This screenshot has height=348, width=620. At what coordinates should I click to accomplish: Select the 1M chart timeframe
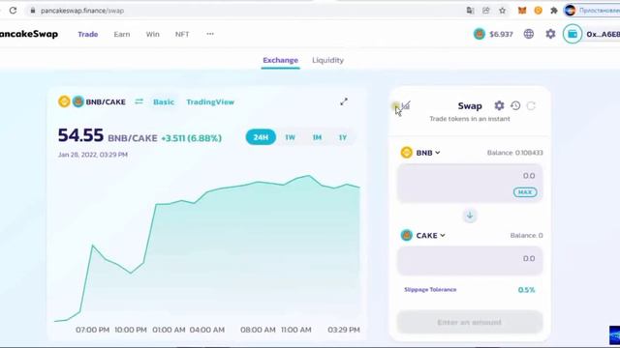(x=317, y=137)
